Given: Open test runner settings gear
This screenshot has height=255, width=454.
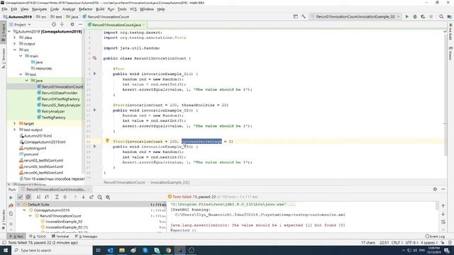Looking at the screenshot, I should pos(108,197).
